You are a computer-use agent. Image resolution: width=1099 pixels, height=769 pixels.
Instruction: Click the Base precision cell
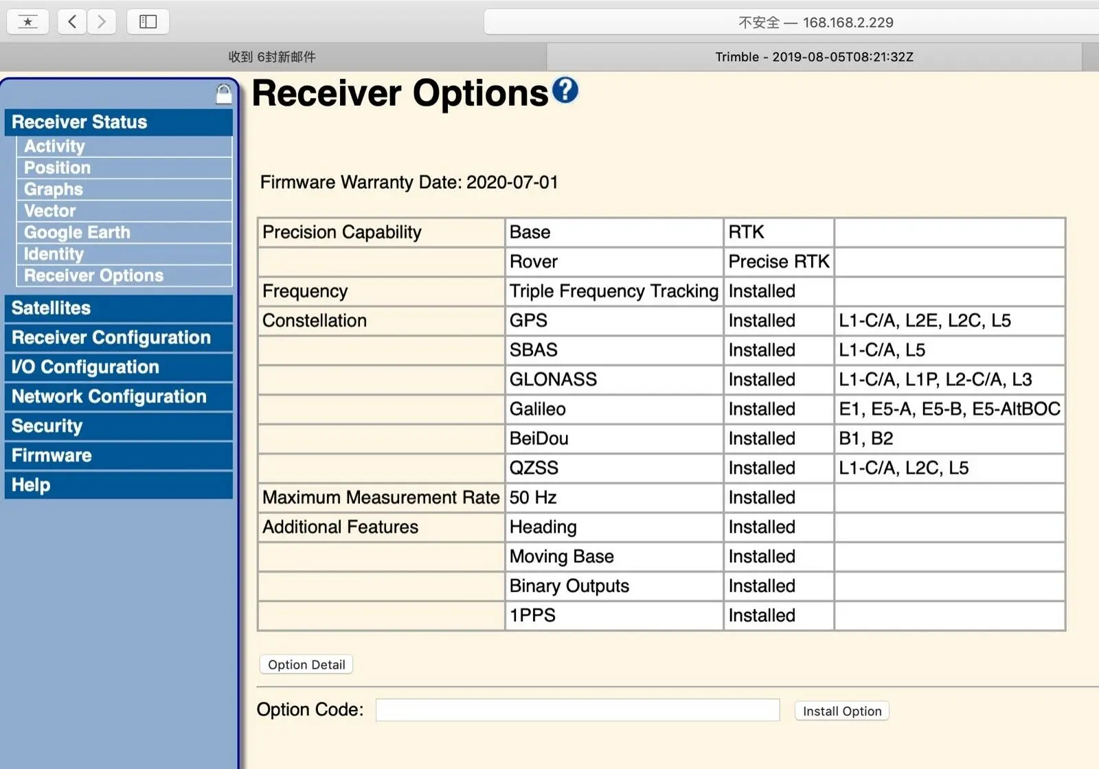tap(614, 233)
